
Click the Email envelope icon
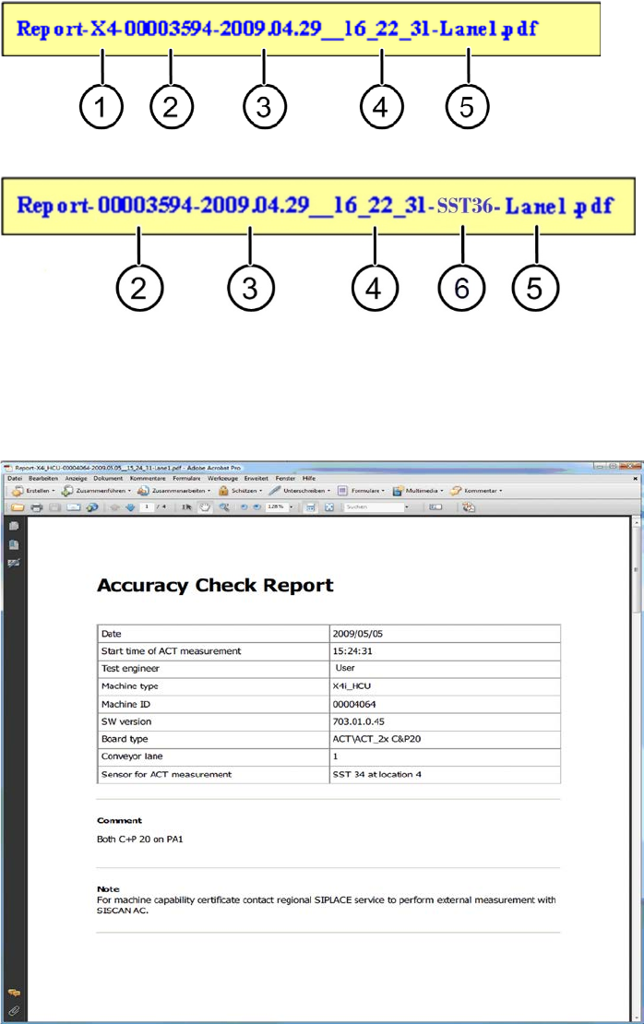73,507
